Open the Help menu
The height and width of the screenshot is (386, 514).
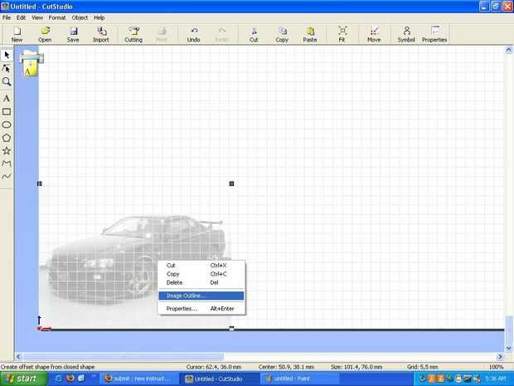99,17
